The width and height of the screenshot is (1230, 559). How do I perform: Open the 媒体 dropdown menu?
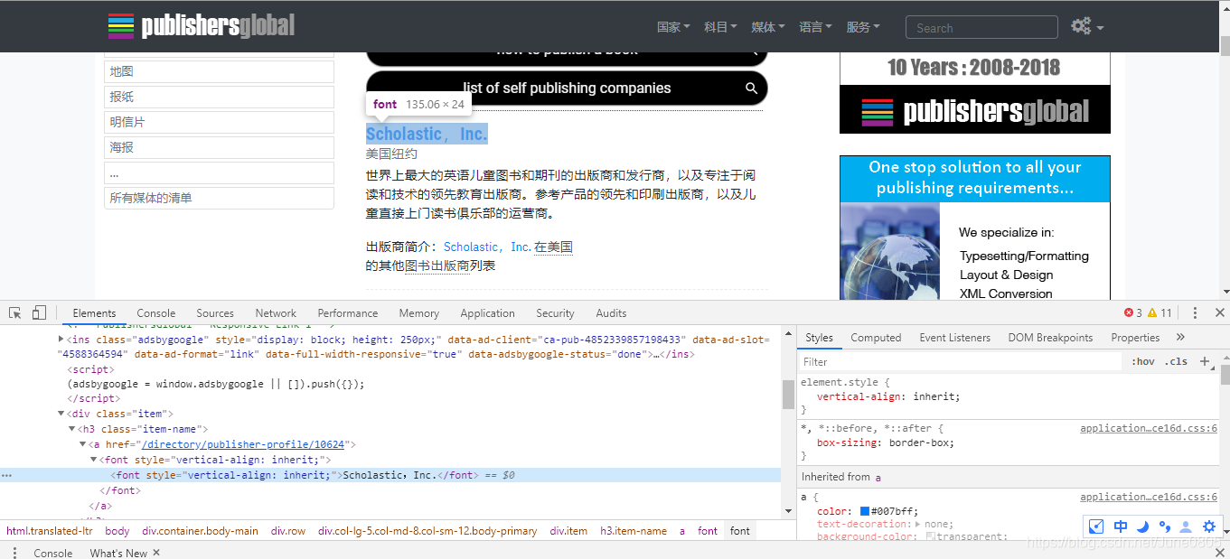point(768,27)
